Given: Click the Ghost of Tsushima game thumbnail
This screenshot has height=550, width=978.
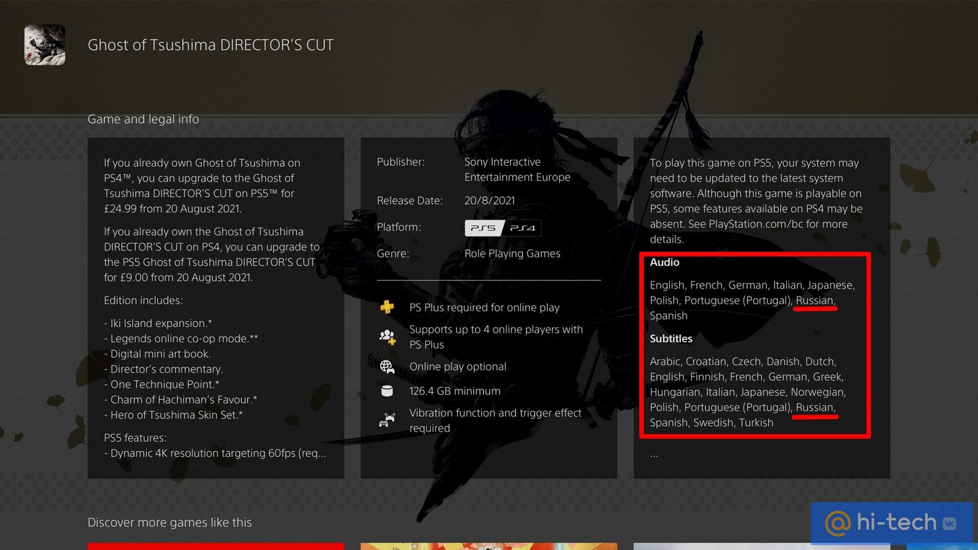Looking at the screenshot, I should pos(45,45).
